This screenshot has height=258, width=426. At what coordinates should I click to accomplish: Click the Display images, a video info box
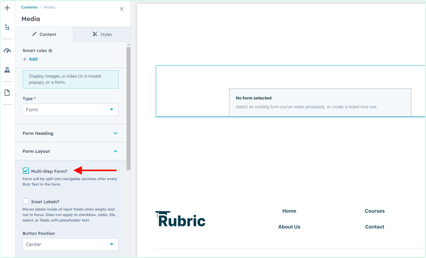click(70, 79)
